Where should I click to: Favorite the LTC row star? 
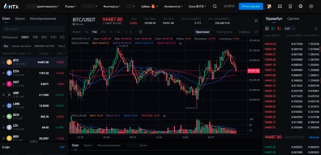3,127
